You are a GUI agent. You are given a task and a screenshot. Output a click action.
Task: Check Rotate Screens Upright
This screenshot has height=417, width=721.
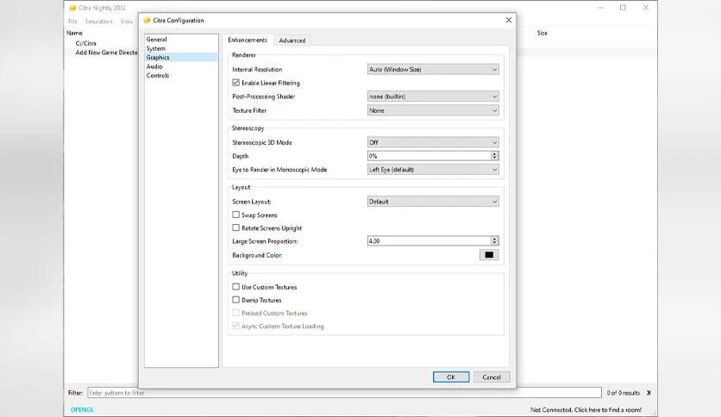[236, 227]
